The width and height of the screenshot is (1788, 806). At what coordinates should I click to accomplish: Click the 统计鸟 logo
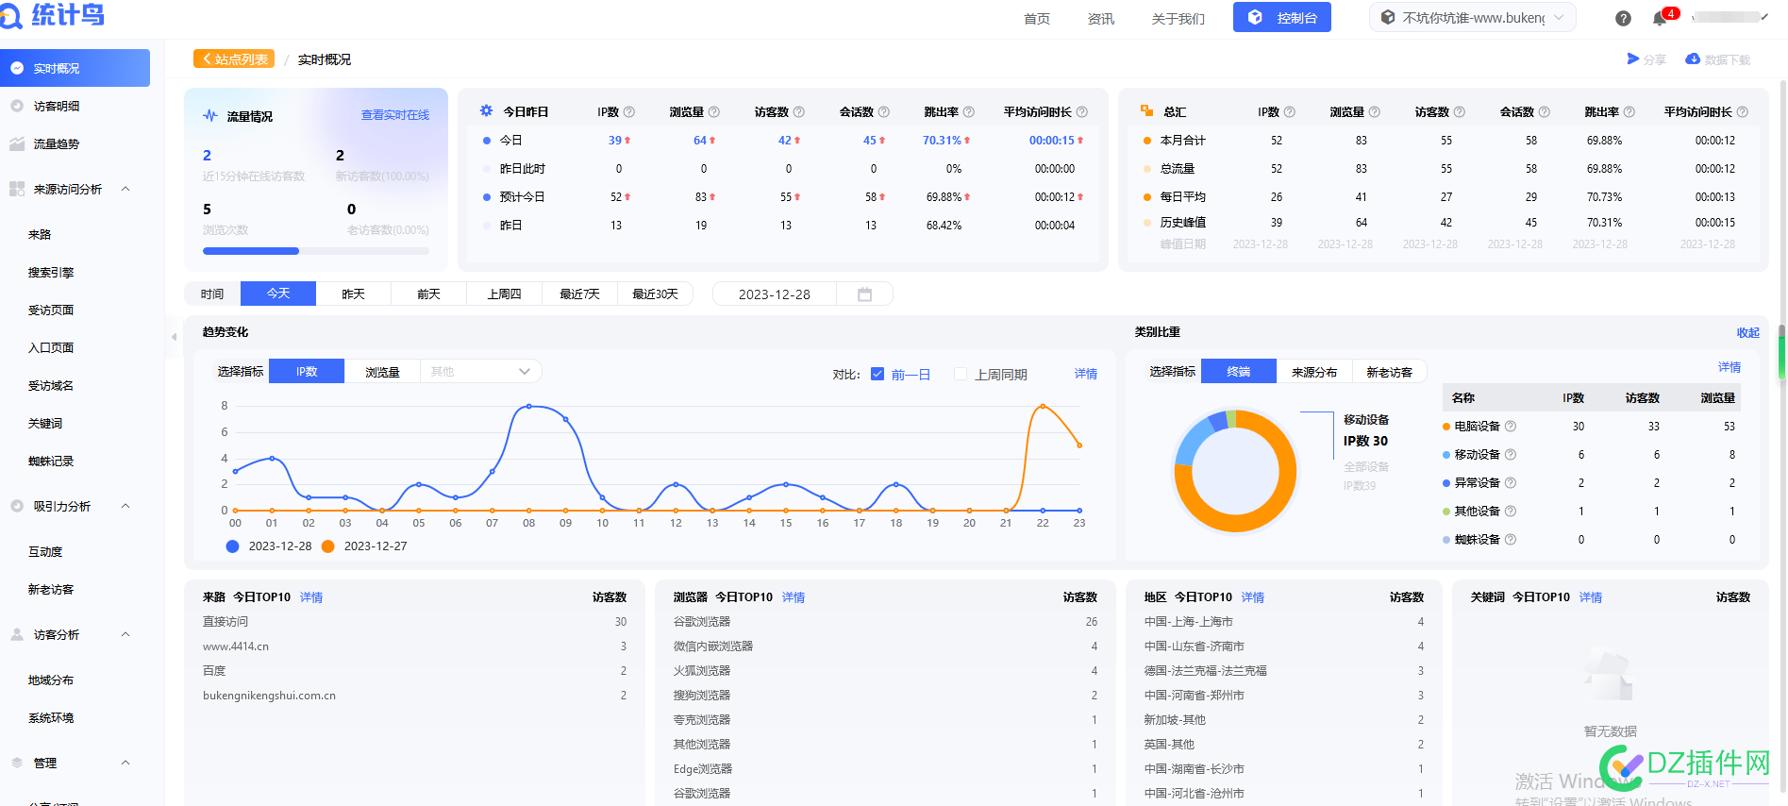pyautogui.click(x=52, y=15)
